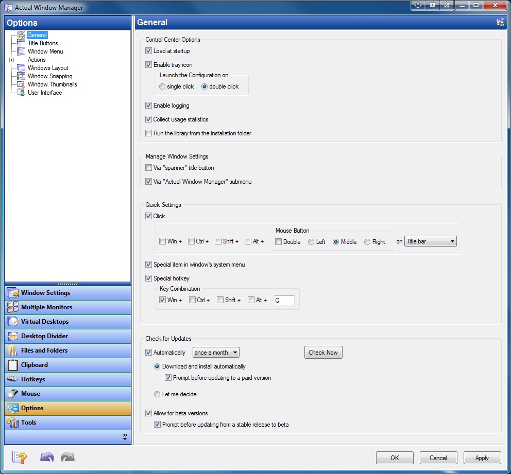The width and height of the screenshot is (511, 474).
Task: Click the redo arrow icon
Action: [68, 458]
